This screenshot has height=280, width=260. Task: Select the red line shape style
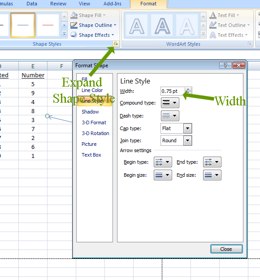48,25
